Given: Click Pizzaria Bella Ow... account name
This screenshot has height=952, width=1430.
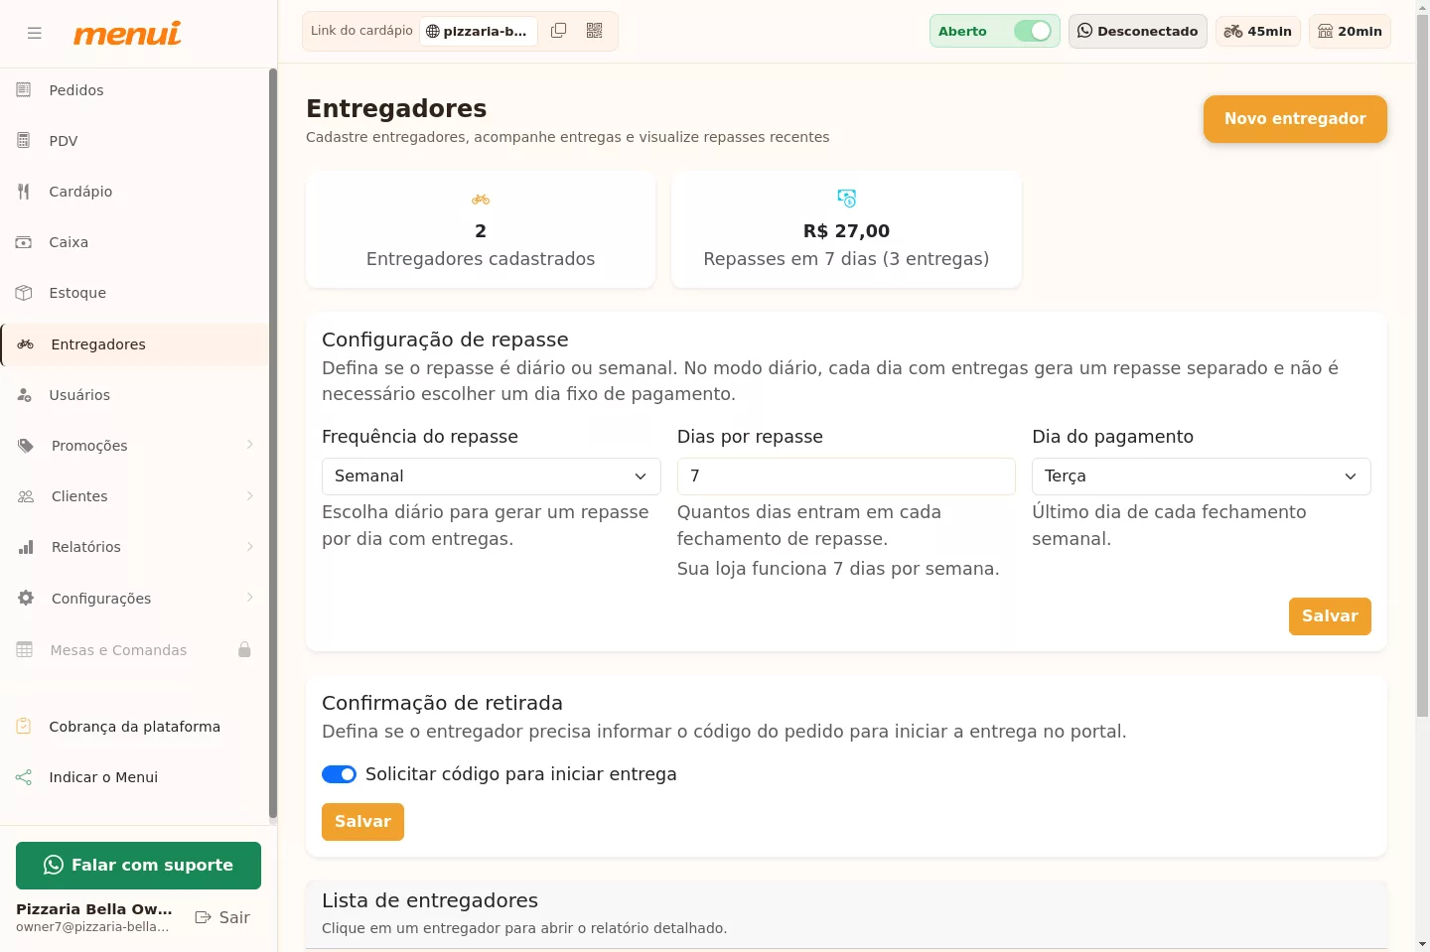Looking at the screenshot, I should click(94, 909).
